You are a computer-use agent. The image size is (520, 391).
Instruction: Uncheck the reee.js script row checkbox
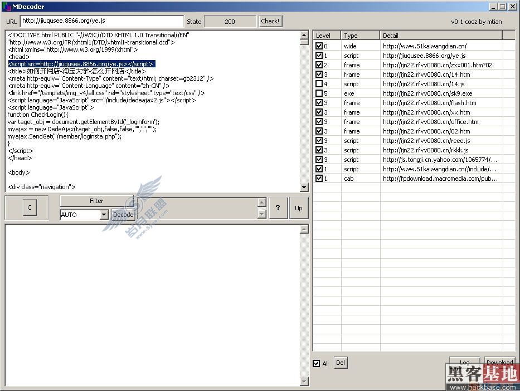319,140
